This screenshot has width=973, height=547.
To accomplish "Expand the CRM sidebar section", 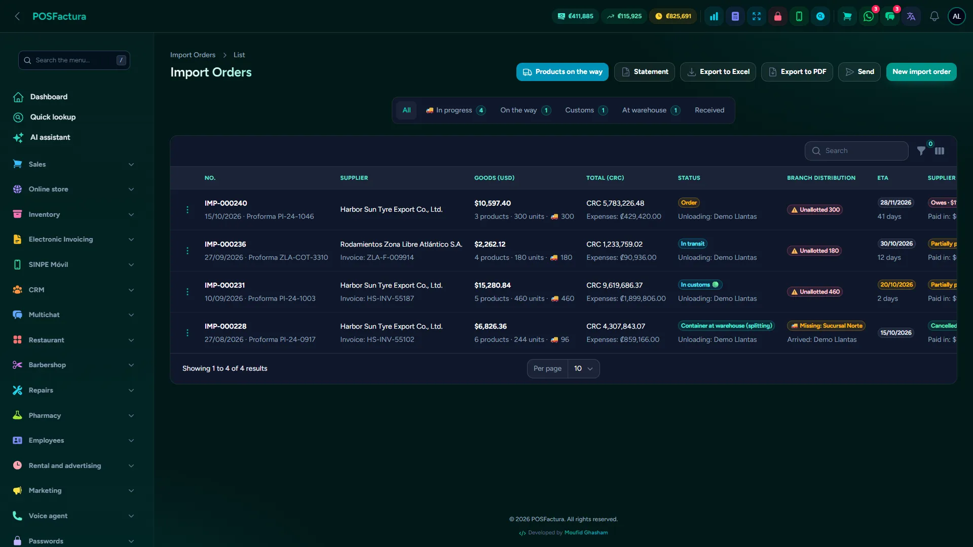I will coord(74,290).
